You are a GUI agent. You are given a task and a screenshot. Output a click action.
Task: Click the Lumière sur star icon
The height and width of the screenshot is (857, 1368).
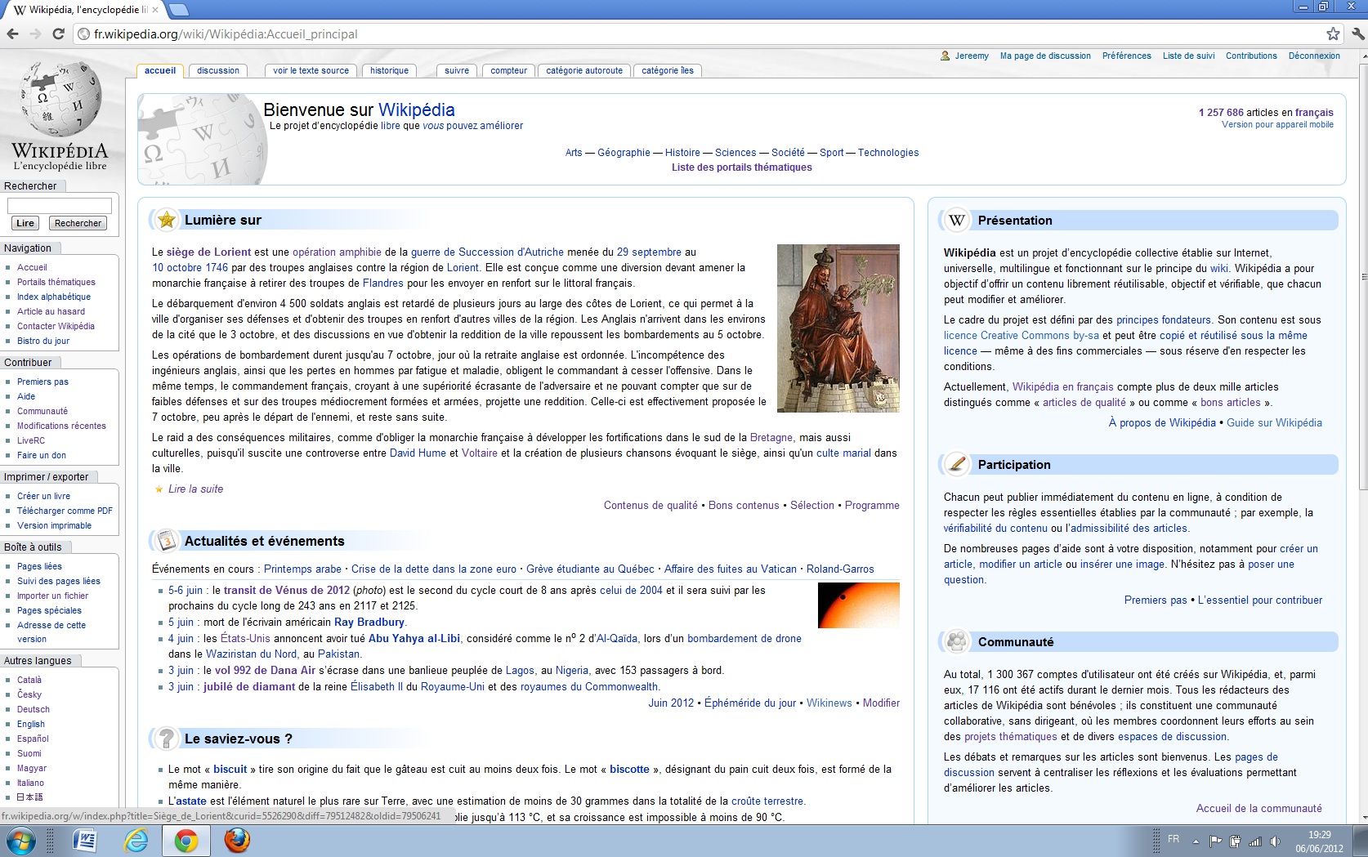coord(167,219)
